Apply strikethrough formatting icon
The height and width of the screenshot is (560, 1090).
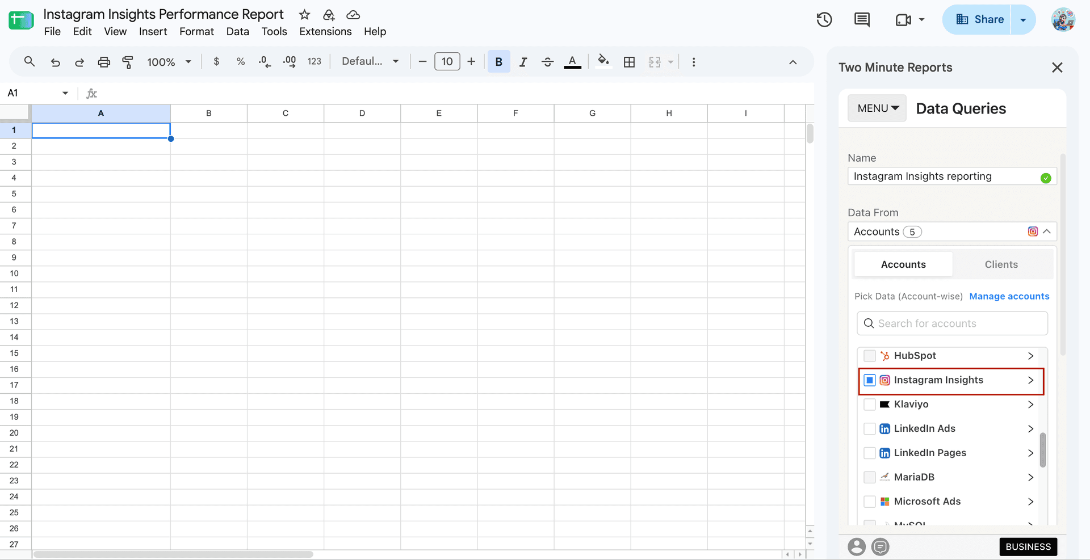tap(547, 62)
